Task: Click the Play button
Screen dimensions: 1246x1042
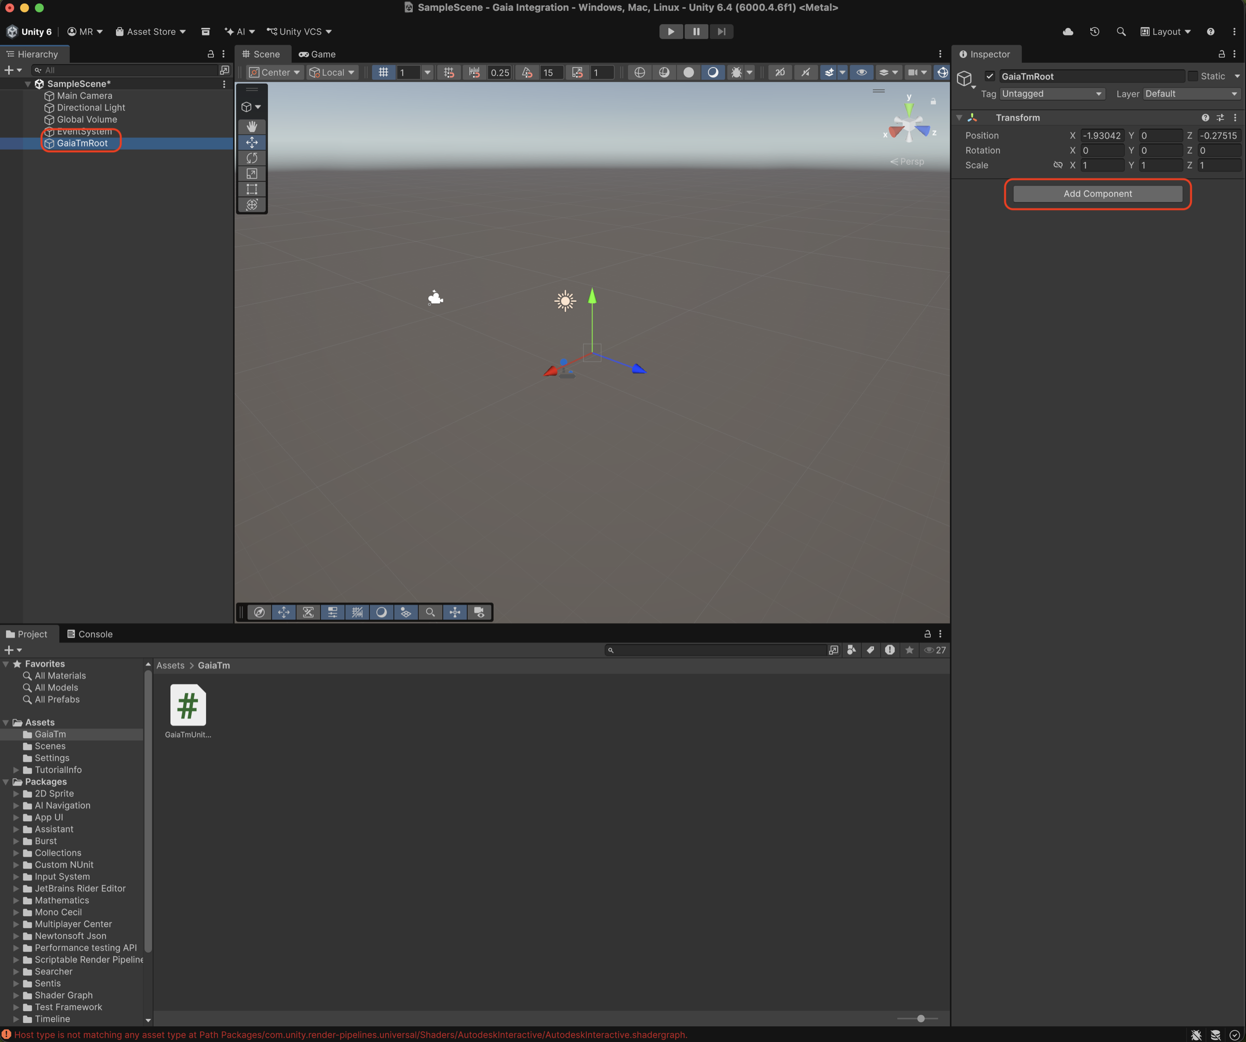Action: (671, 32)
